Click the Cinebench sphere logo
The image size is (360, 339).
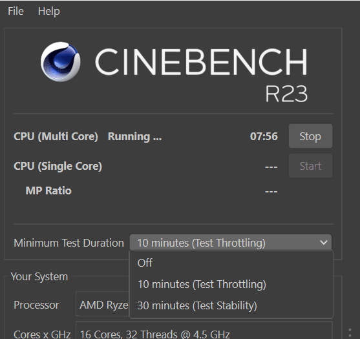pos(61,61)
